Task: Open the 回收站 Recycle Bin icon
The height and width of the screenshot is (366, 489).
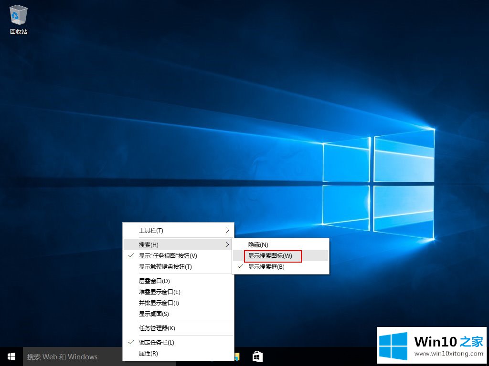Action: point(19,19)
